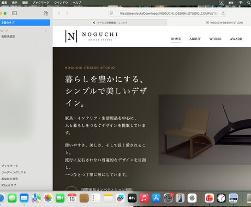Click the file URL address field

(168, 14)
